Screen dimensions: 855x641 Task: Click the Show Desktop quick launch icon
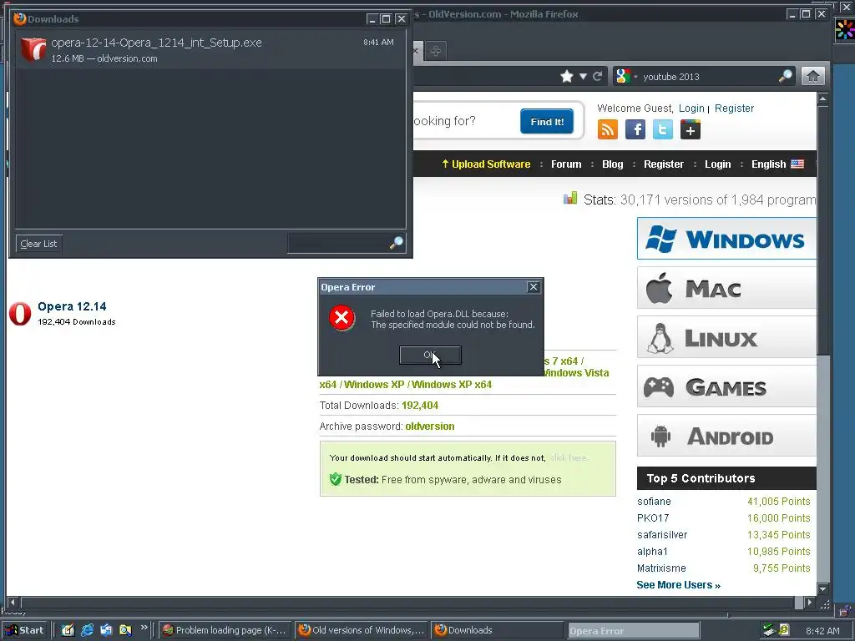click(x=68, y=630)
